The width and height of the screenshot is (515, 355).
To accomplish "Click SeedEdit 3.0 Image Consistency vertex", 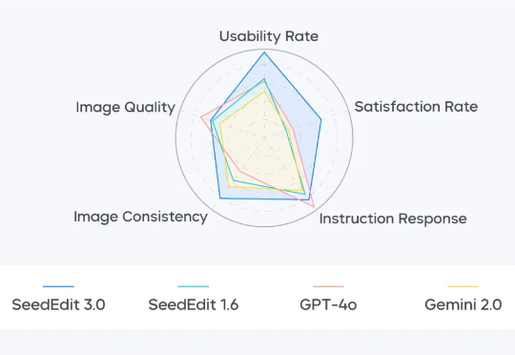I will coord(220,198).
